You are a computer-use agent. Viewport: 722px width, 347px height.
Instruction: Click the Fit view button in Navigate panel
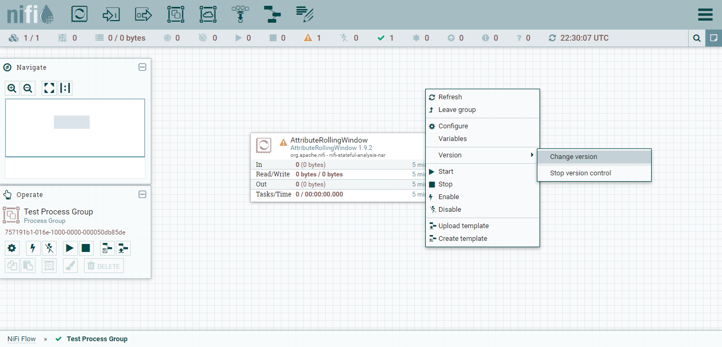point(49,88)
